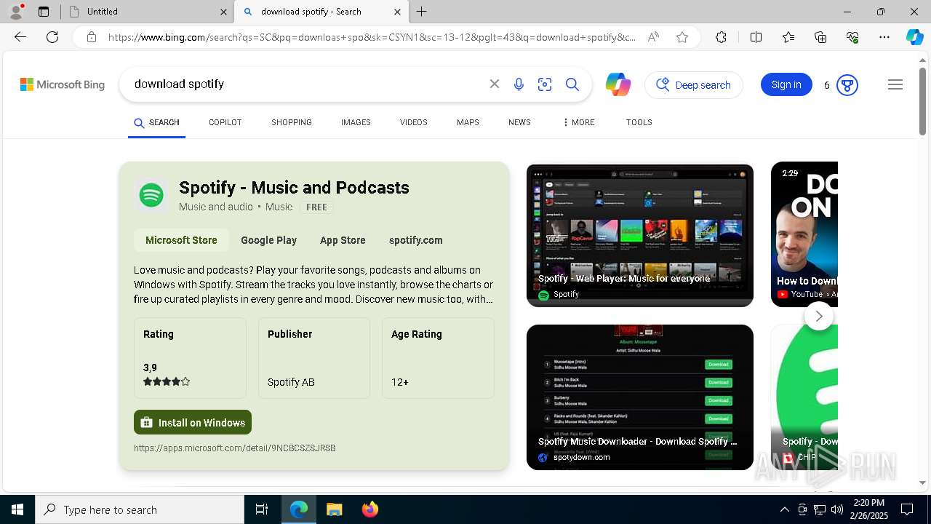Open volume control in tray
931x524 pixels.
[837, 509]
